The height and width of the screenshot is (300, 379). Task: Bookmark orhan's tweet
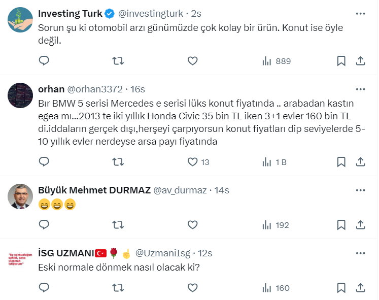coord(341,162)
